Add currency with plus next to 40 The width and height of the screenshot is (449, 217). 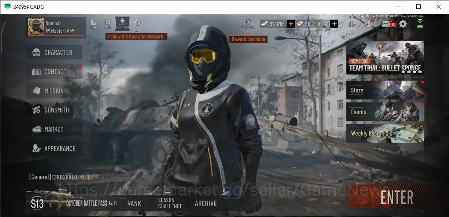[x=334, y=24]
